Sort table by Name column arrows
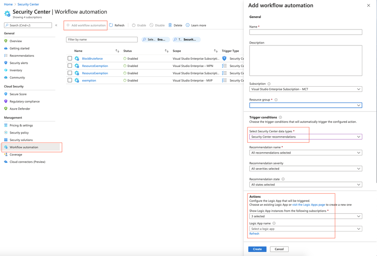 tap(117, 51)
